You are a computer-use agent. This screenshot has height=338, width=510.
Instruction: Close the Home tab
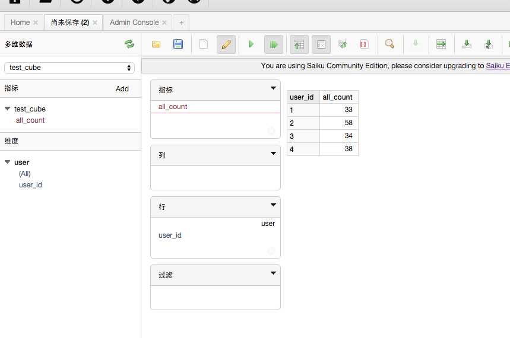click(x=36, y=23)
